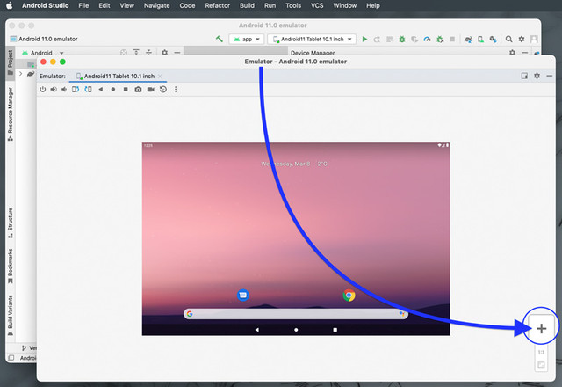Image resolution: width=562 pixels, height=387 pixels.
Task: Open the Apple menu
Action: coord(10,5)
